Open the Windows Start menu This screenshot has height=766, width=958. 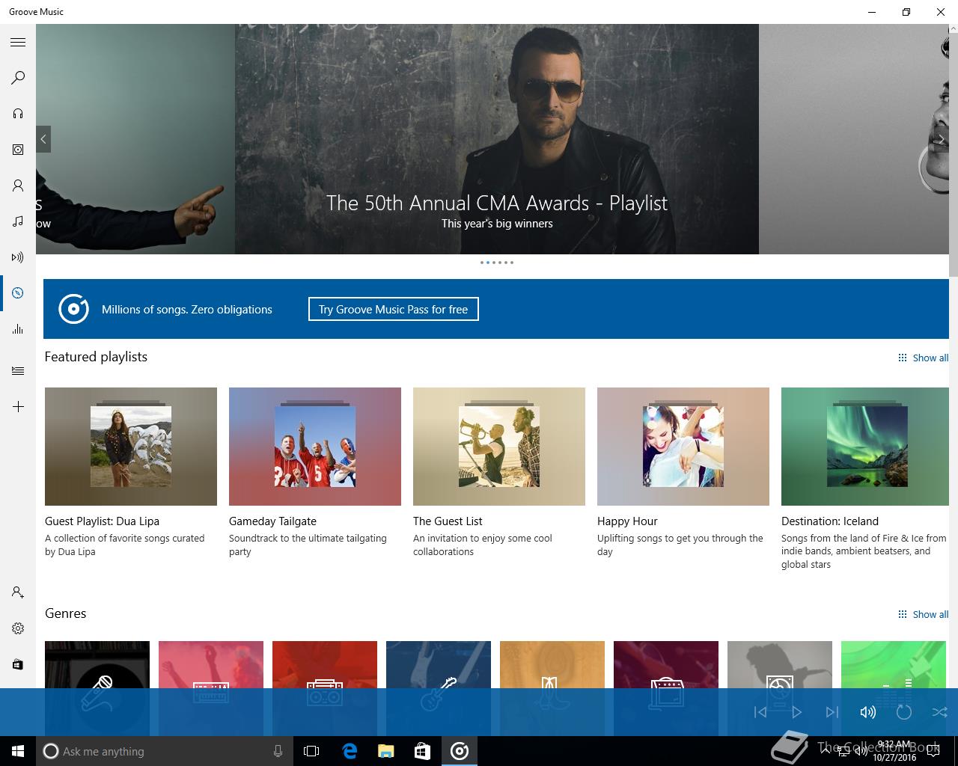pos(18,751)
